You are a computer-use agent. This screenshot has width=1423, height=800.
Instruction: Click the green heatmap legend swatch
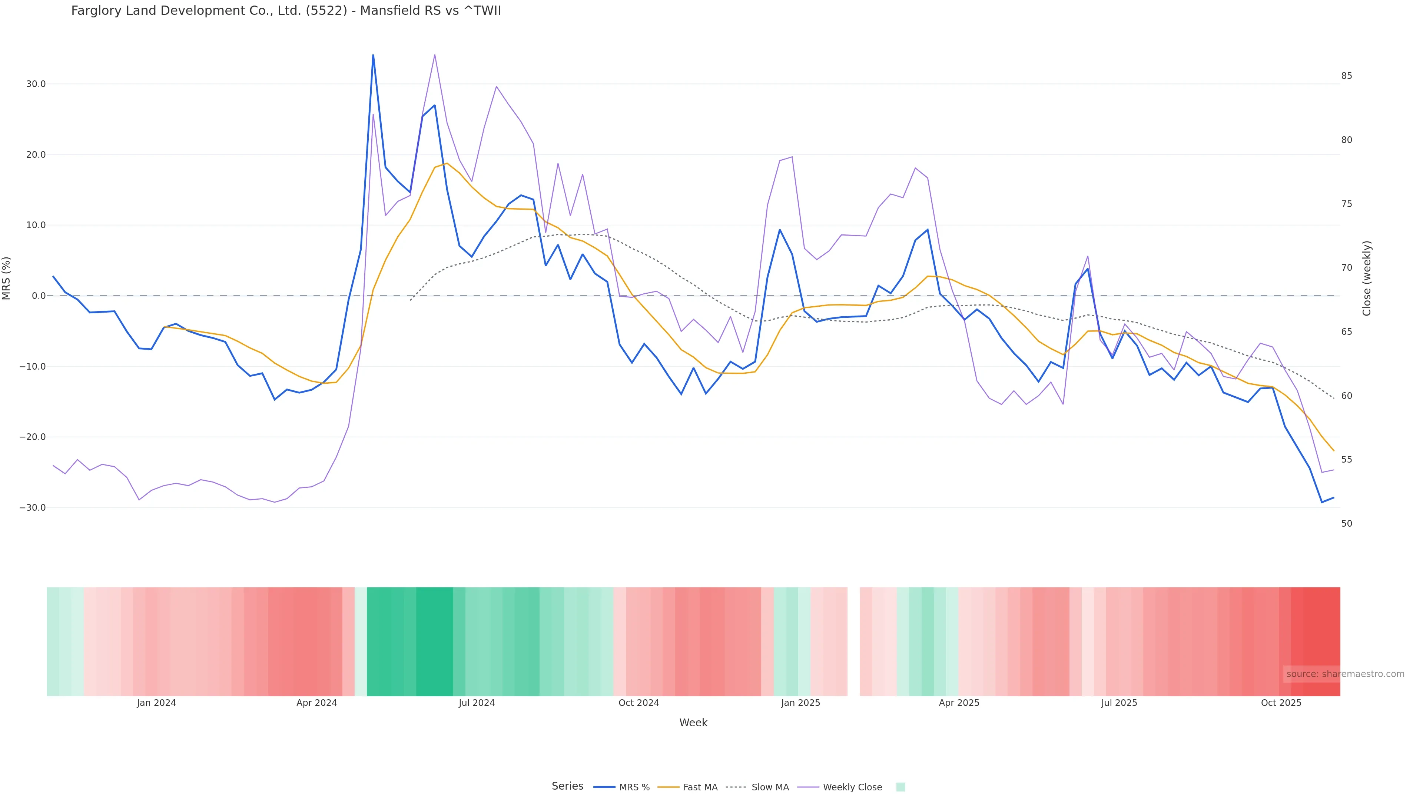coord(900,787)
